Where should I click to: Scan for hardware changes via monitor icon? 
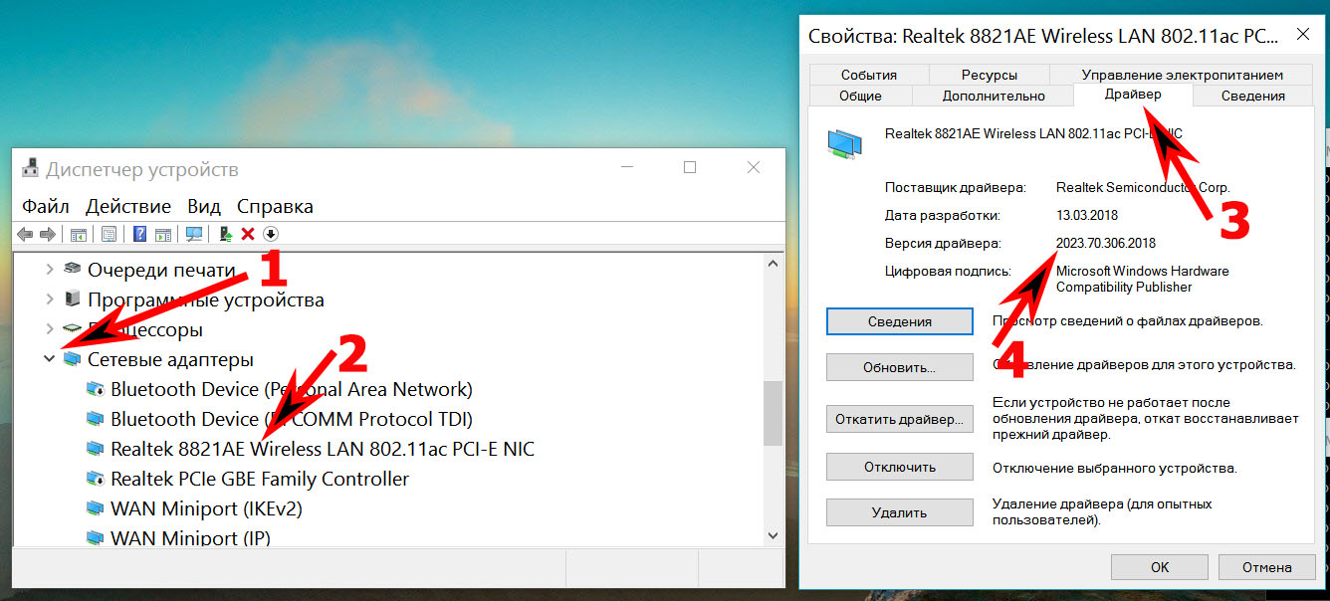[194, 234]
